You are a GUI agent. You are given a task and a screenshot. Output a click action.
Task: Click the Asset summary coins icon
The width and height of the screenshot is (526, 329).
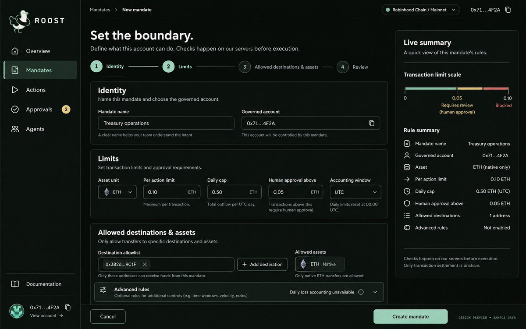[407, 167]
